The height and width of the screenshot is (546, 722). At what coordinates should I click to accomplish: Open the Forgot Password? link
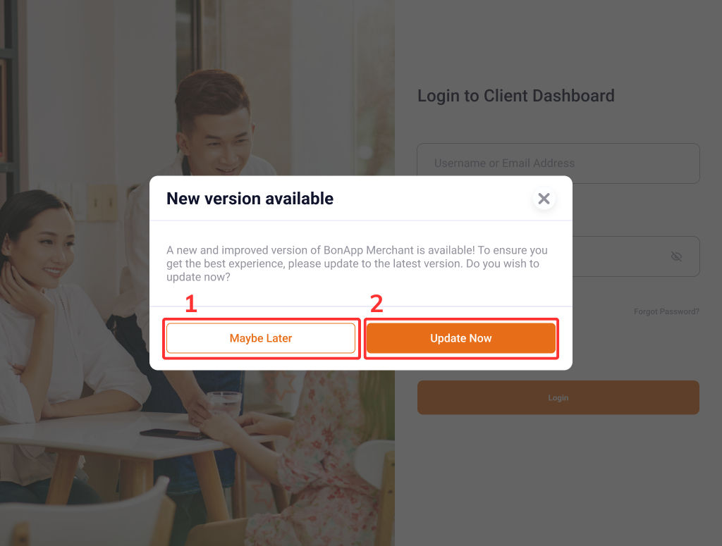tap(666, 311)
